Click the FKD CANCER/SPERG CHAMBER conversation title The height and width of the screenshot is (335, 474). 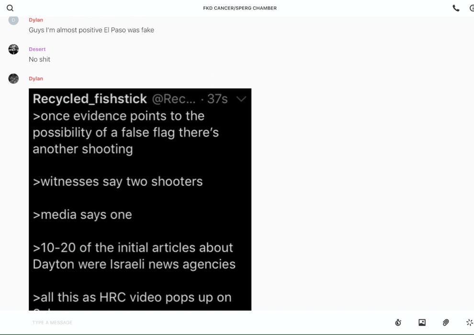pos(239,8)
